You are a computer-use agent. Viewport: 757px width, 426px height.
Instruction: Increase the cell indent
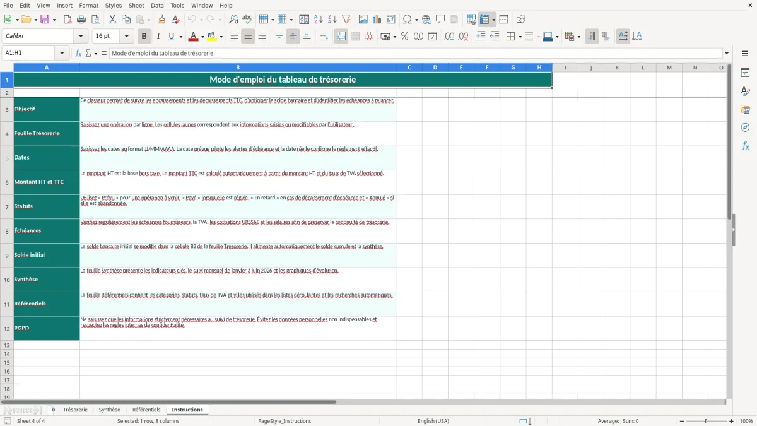(x=481, y=37)
